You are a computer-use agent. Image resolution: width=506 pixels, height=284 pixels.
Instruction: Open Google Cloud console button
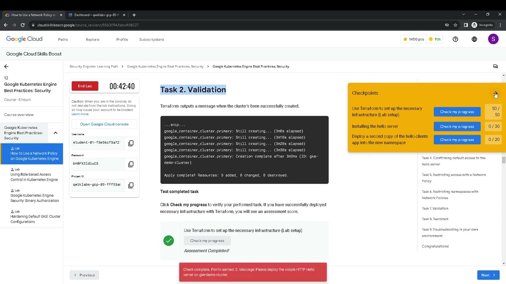click(x=104, y=124)
